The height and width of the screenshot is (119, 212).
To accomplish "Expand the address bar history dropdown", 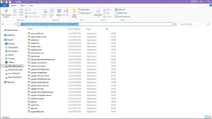I will coord(172,24).
